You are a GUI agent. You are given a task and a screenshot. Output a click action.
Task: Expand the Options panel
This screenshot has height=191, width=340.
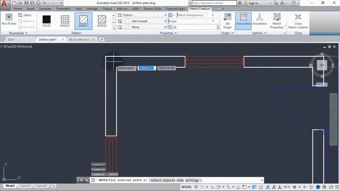[x=259, y=33]
